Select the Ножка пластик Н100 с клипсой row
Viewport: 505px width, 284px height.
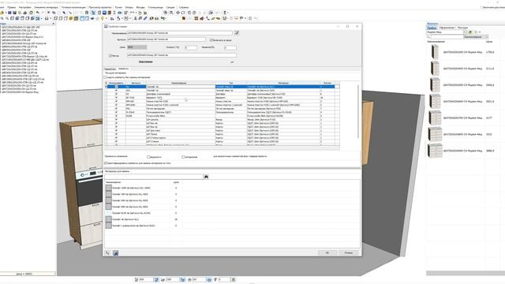pos(221,105)
